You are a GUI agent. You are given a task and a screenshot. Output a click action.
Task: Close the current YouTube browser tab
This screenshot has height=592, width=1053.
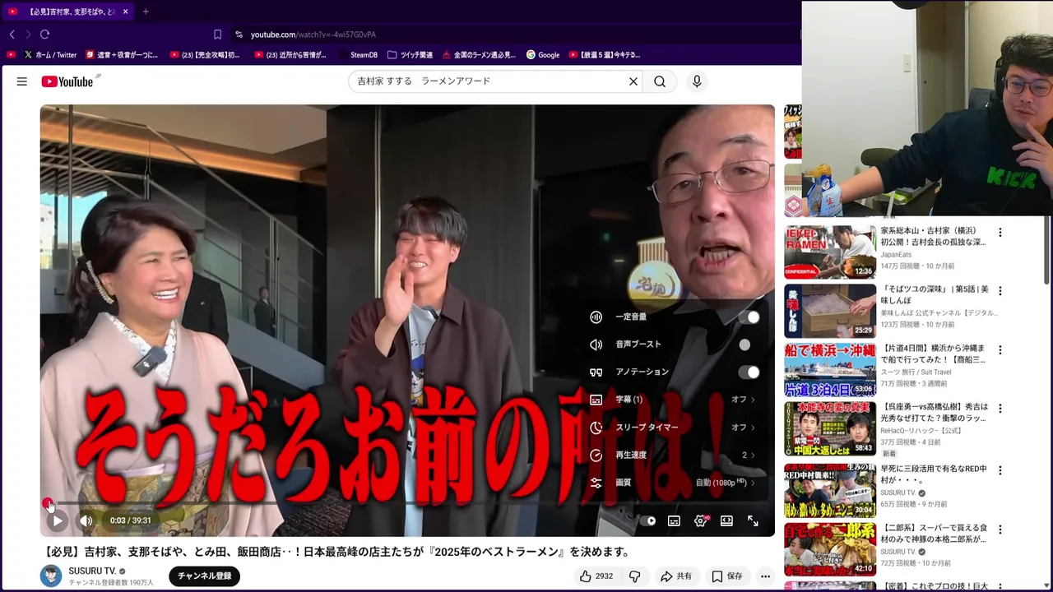[x=125, y=12]
